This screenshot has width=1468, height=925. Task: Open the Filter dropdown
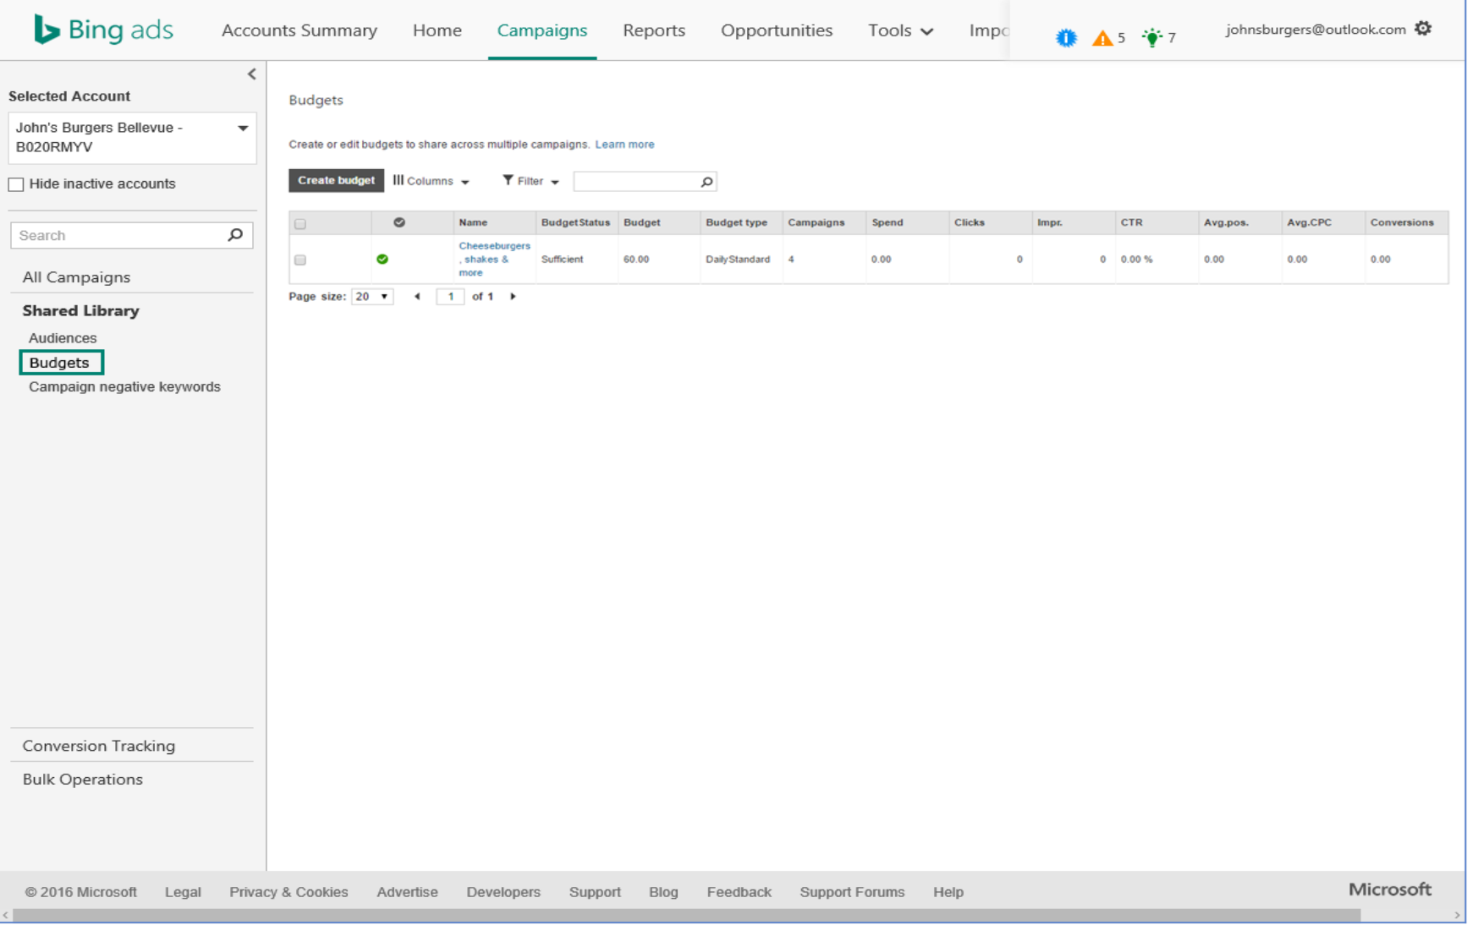[x=530, y=180]
